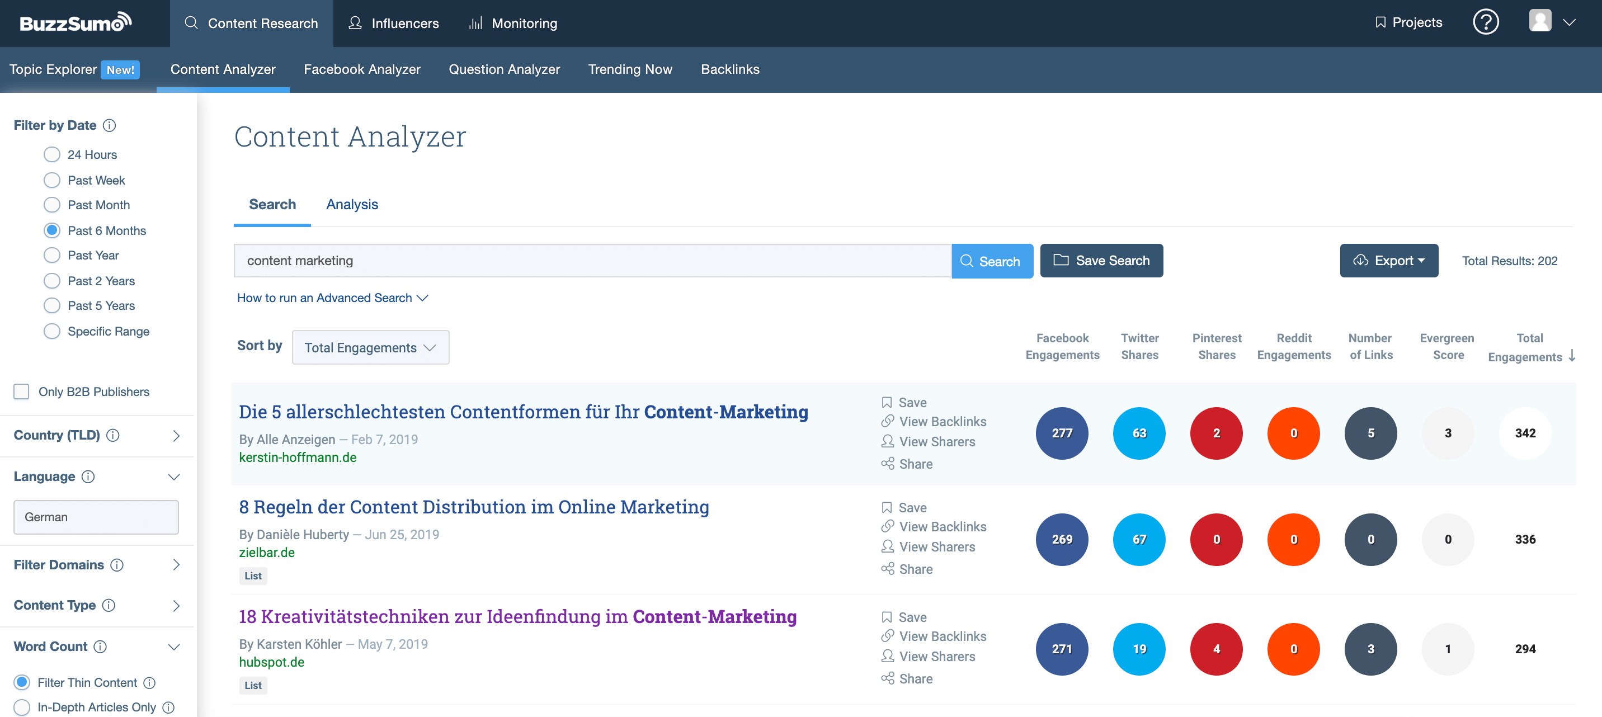
Task: Open the Monitoring menu
Action: pyautogui.click(x=512, y=23)
